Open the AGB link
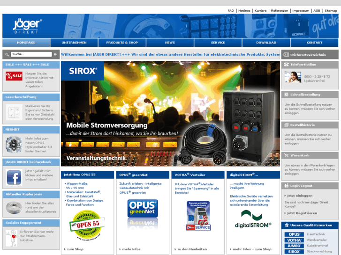The image size is (341, 255). click(x=317, y=11)
